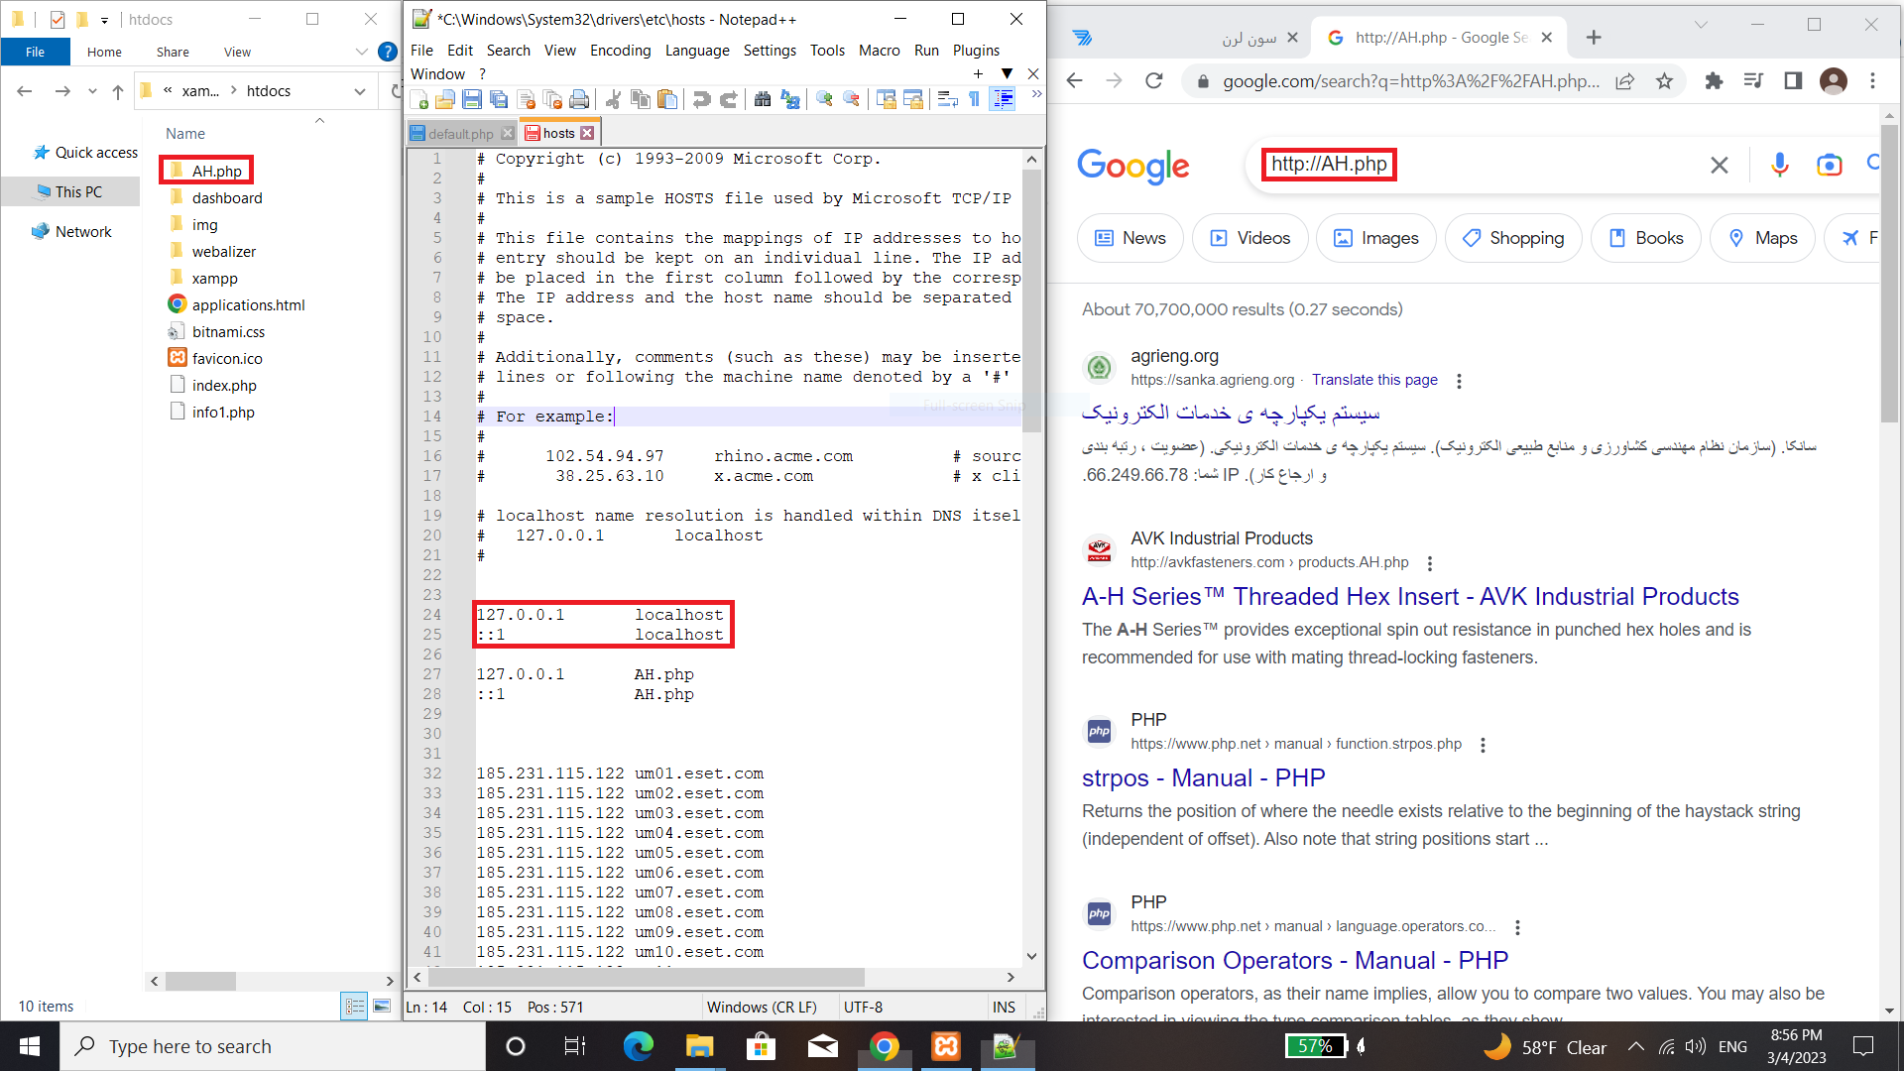Click Chrome address bar URL
This screenshot has height=1071, width=1904.
(x=1410, y=81)
